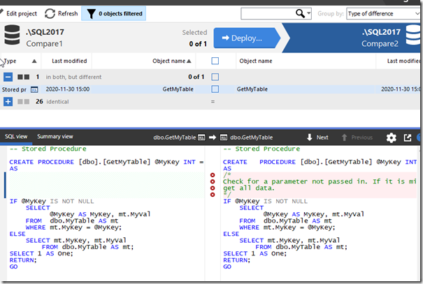The height and width of the screenshot is (284, 423).
Task: Click the Refresh button
Action: click(x=62, y=13)
